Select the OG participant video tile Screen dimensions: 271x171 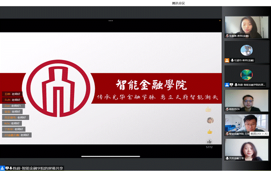point(246,101)
